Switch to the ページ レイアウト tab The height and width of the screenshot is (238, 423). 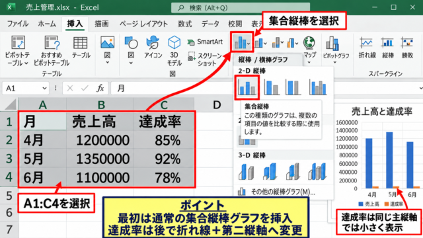pyautogui.click(x=144, y=24)
